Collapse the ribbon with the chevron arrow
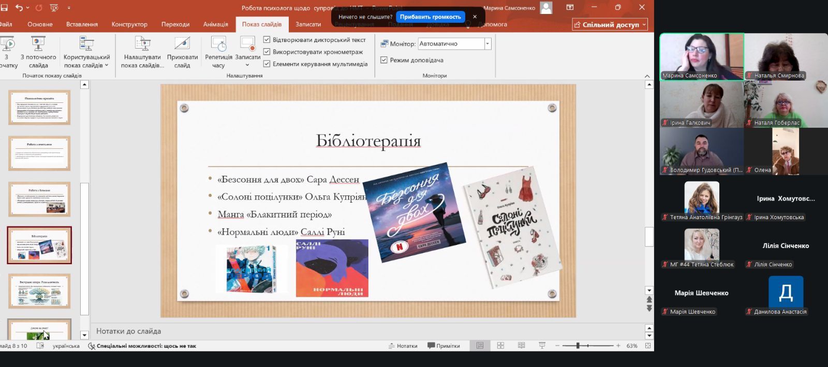 647,76
